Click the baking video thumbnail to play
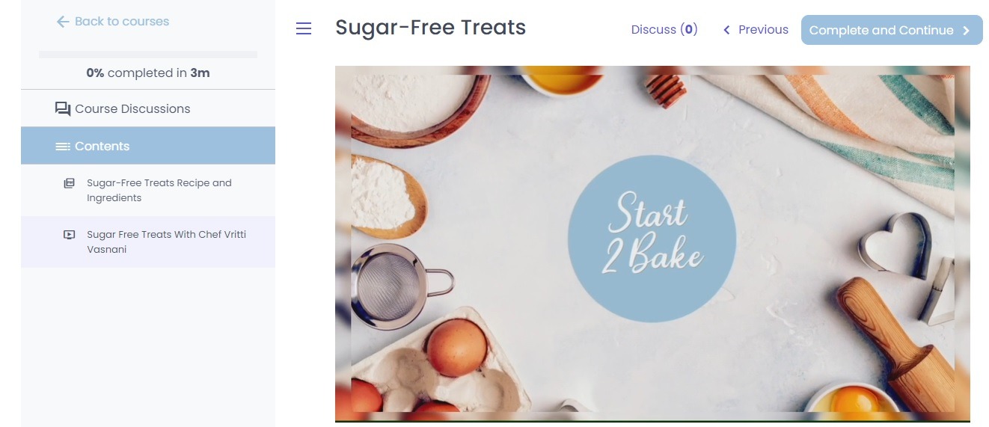The image size is (989, 427). click(652, 244)
